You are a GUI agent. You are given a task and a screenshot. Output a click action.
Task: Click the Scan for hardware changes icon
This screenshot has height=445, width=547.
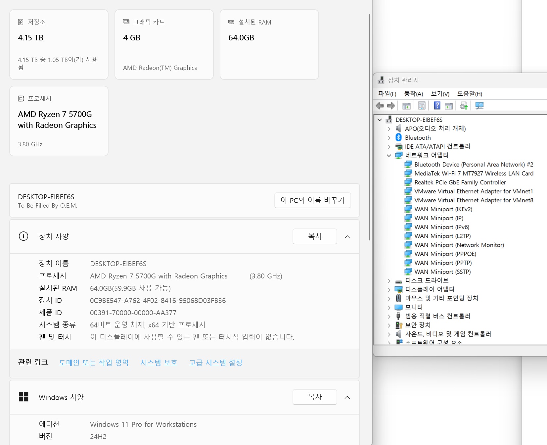click(479, 106)
